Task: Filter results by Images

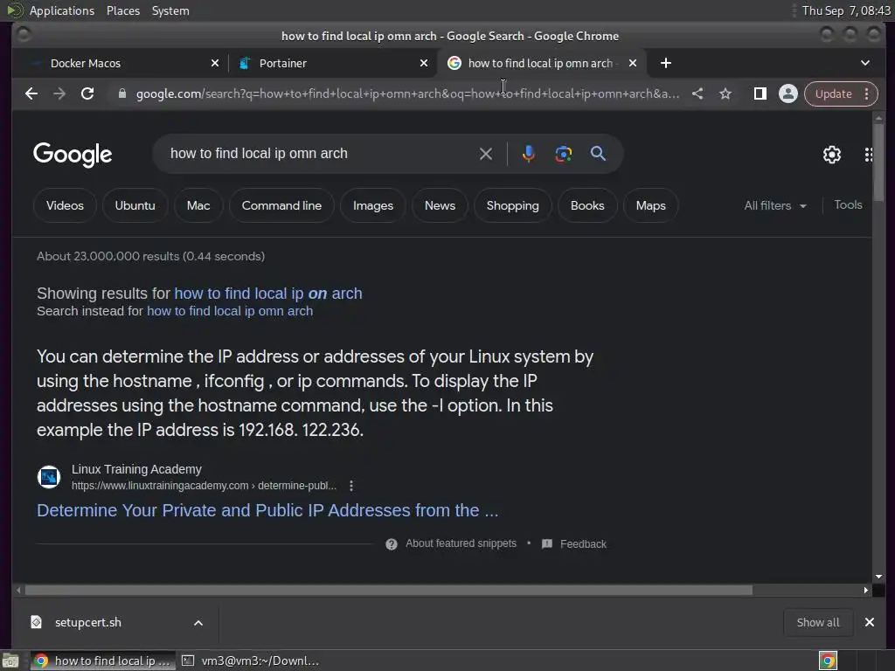Action: [x=372, y=205]
